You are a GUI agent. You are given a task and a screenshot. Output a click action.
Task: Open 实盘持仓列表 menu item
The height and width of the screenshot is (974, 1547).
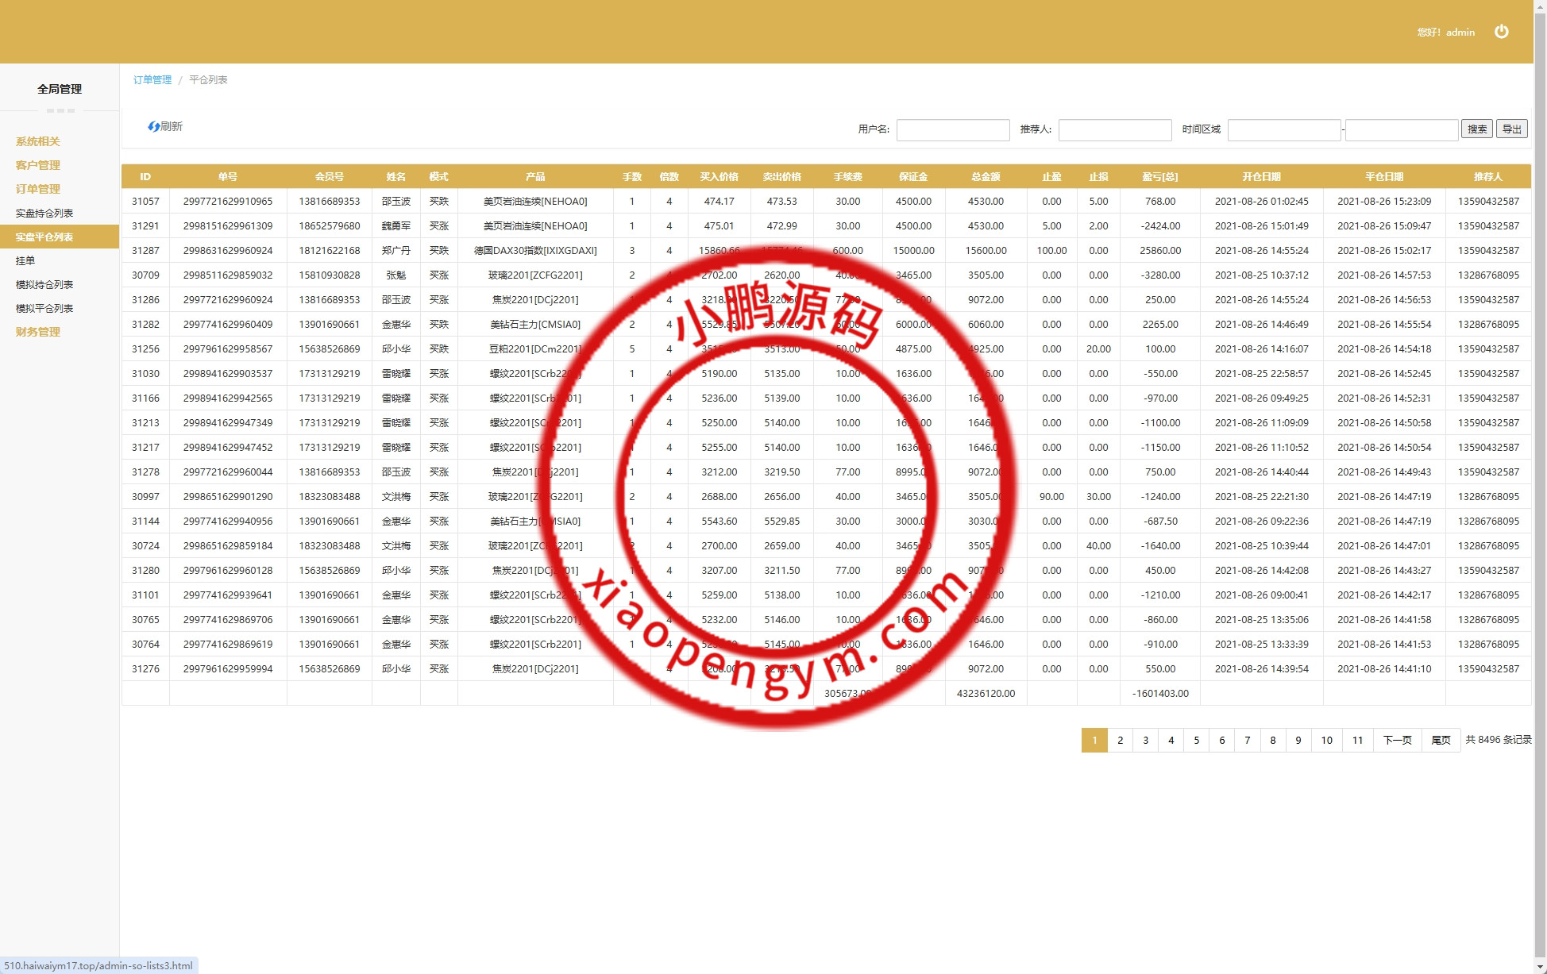coord(44,213)
